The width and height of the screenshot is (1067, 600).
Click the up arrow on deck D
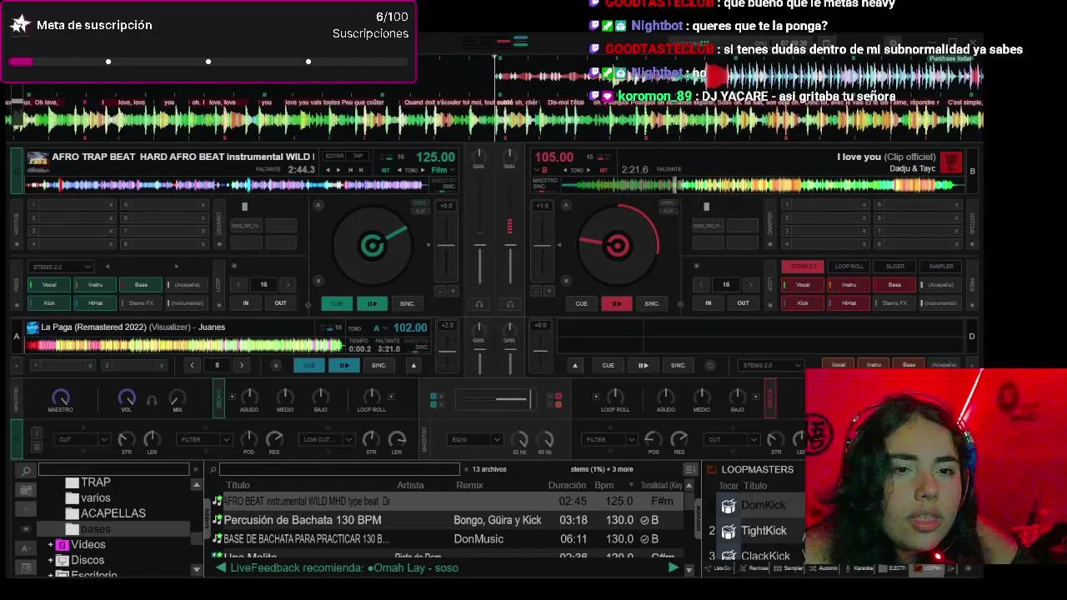pos(574,365)
